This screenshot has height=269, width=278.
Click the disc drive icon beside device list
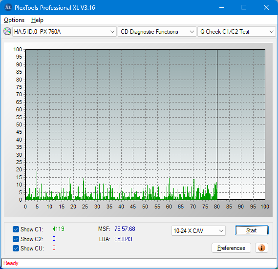click(x=7, y=32)
